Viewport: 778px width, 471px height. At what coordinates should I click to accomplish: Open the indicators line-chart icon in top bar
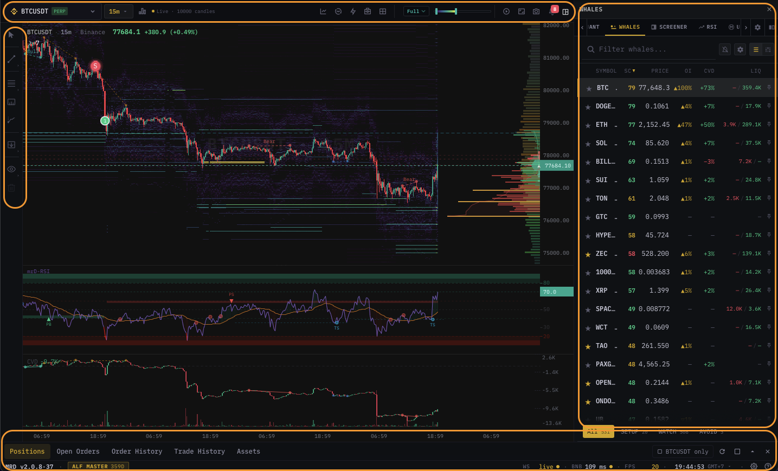[x=323, y=11]
